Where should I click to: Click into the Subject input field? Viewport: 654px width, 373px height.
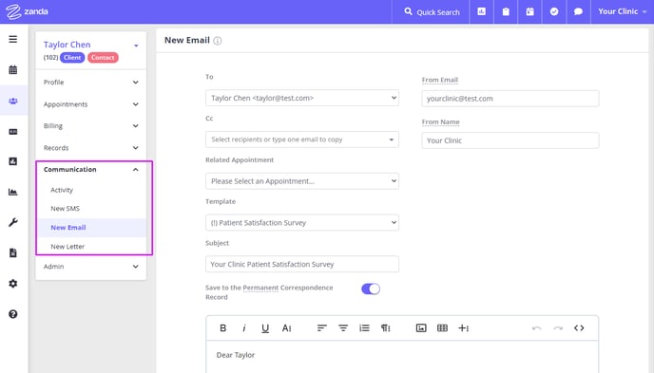pyautogui.click(x=302, y=265)
